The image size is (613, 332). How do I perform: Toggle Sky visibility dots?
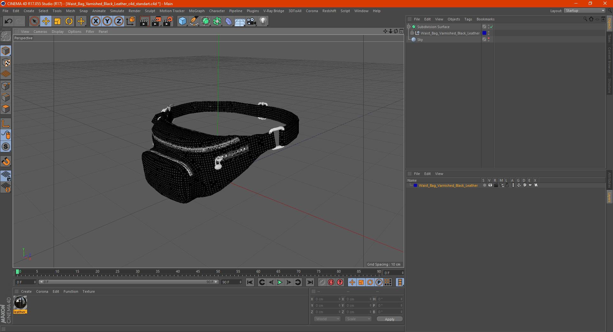(x=488, y=39)
